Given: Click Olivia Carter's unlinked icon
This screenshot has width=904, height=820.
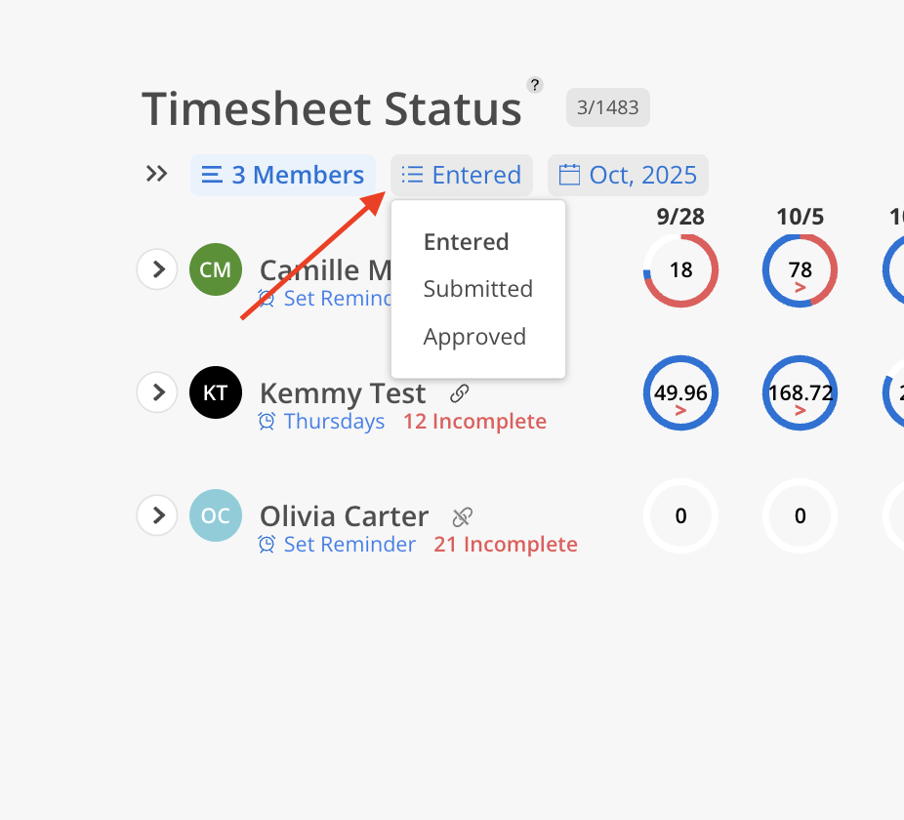Looking at the screenshot, I should 463,516.
